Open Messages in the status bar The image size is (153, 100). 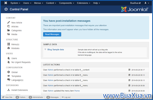pos(55,97)
